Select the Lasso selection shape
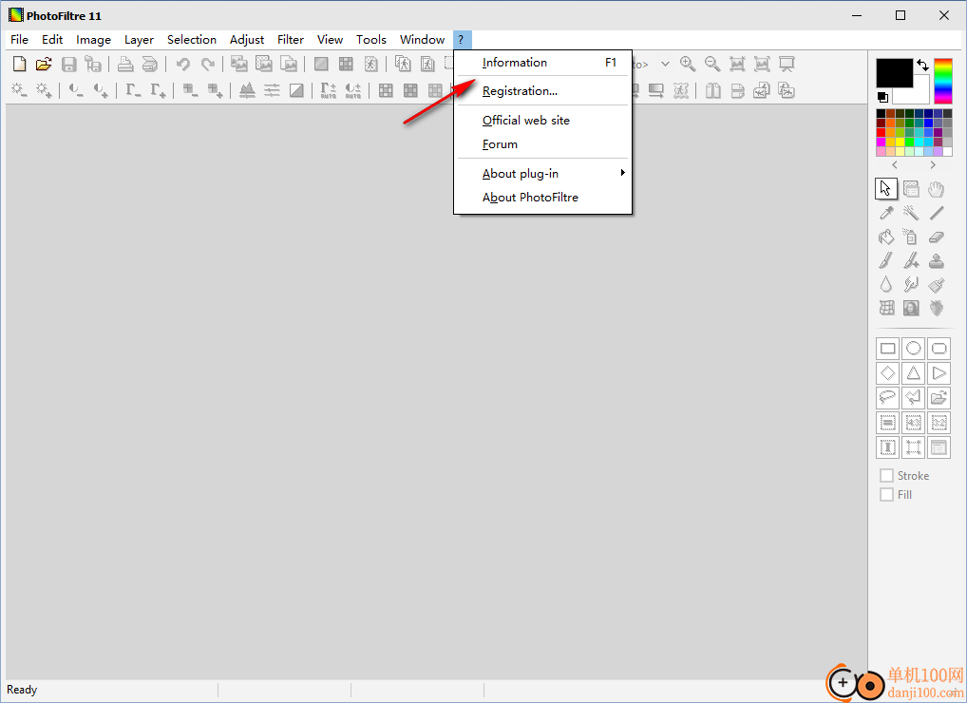Screen dimensions: 967x703 (888, 398)
